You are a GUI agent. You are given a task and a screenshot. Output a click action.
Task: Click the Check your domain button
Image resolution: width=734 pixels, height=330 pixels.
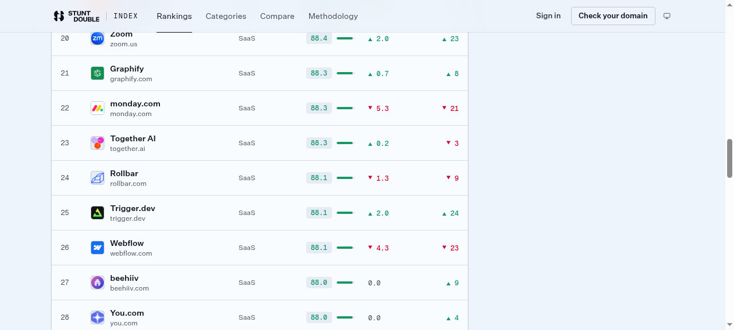613,16
